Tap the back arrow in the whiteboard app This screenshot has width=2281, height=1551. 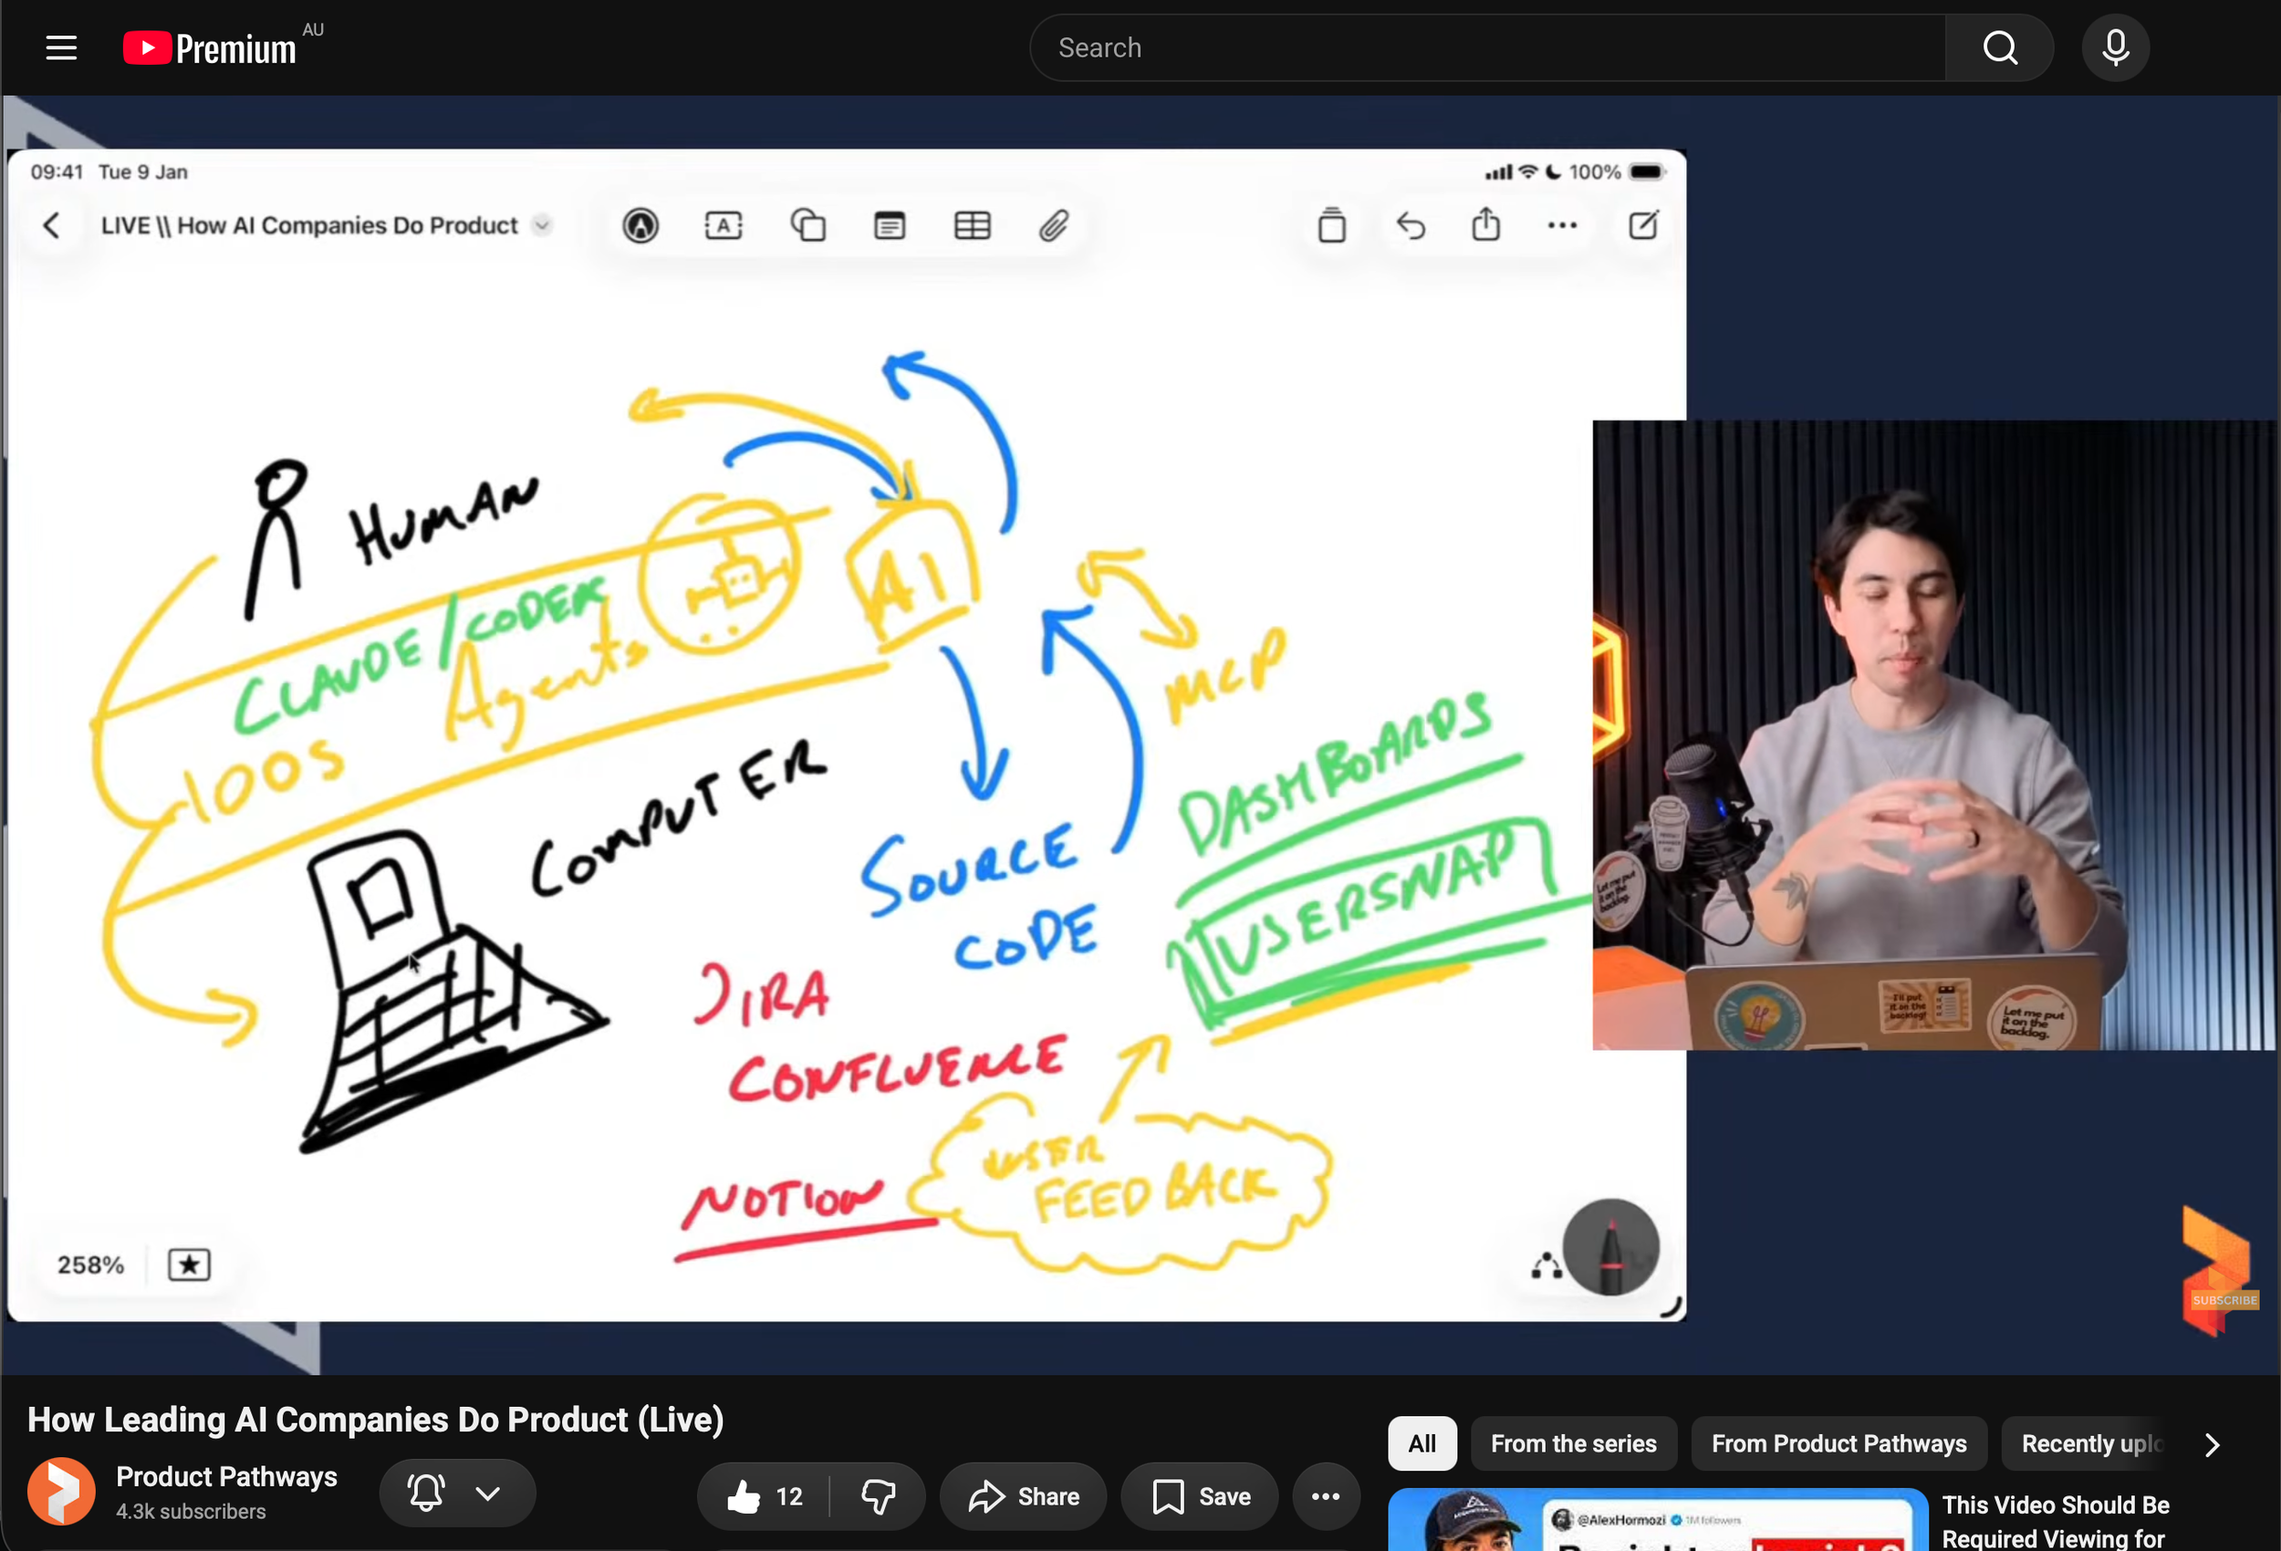tap(52, 225)
